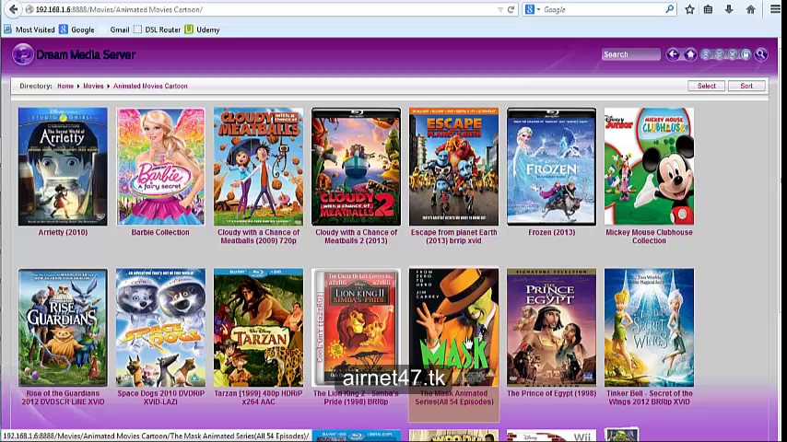Click Animated Movies Cartoon breadcrumb
This screenshot has height=442, width=787.
[x=150, y=86]
